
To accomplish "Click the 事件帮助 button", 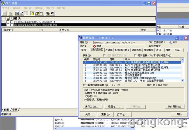I will 174,107.
